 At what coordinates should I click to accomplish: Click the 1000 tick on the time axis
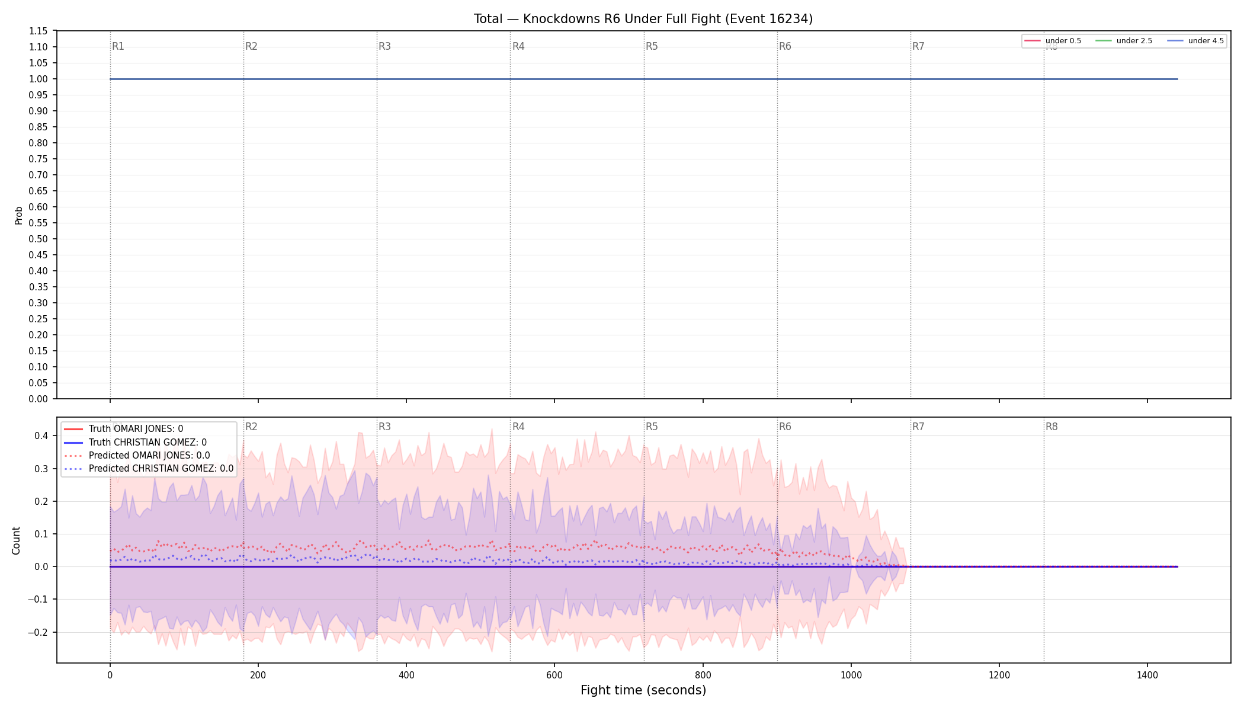click(851, 675)
